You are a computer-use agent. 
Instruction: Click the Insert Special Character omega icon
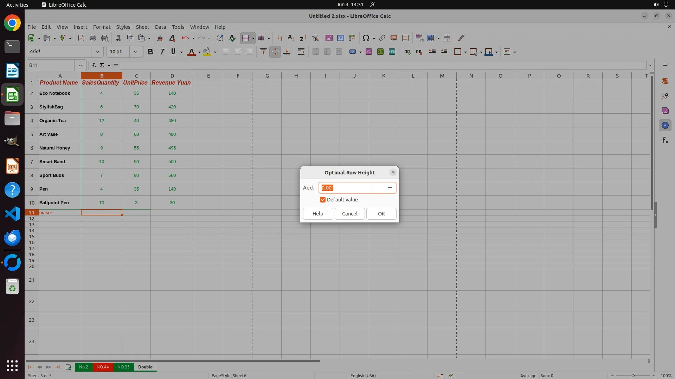366,38
